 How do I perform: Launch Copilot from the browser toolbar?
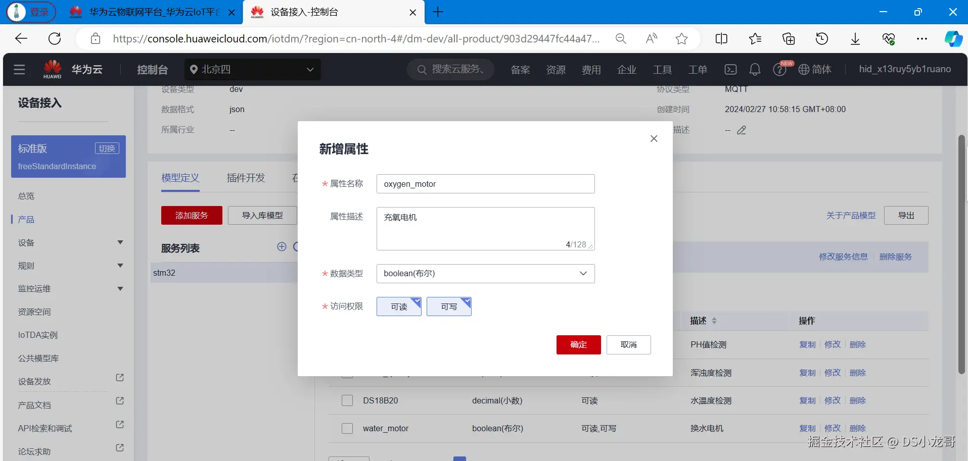pos(953,39)
